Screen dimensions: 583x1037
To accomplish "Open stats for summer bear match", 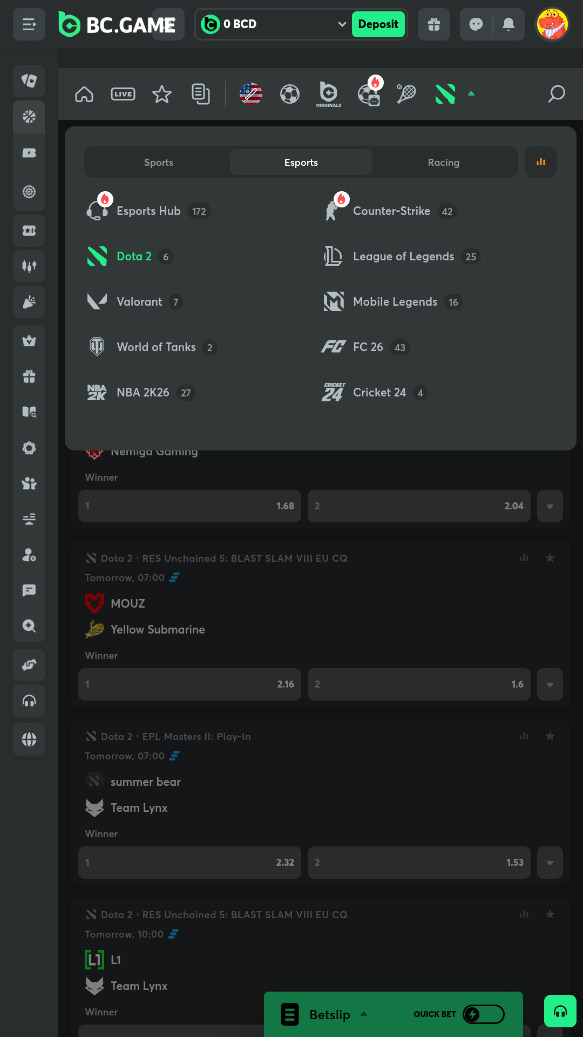I will pyautogui.click(x=524, y=736).
